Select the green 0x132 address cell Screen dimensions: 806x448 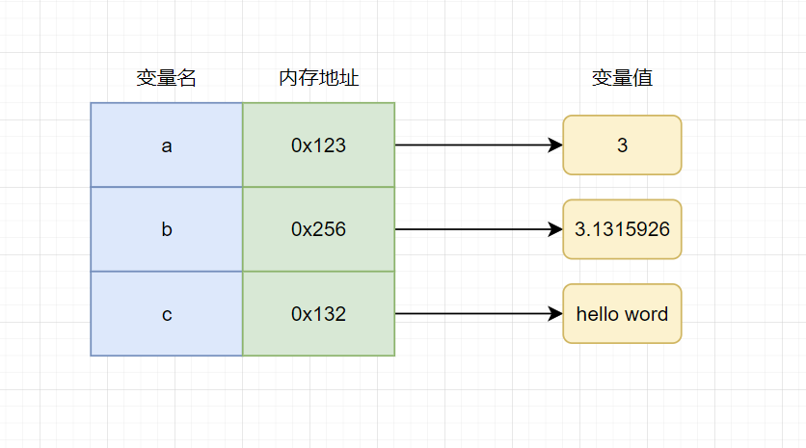tap(318, 314)
